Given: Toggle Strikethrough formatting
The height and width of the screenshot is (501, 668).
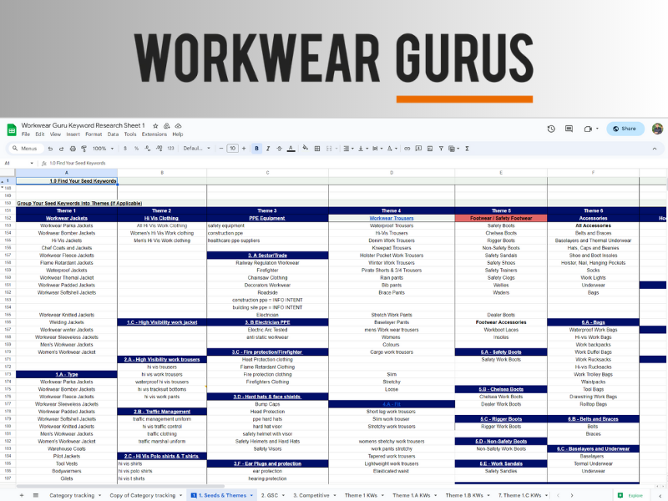Looking at the screenshot, I should click(x=280, y=148).
